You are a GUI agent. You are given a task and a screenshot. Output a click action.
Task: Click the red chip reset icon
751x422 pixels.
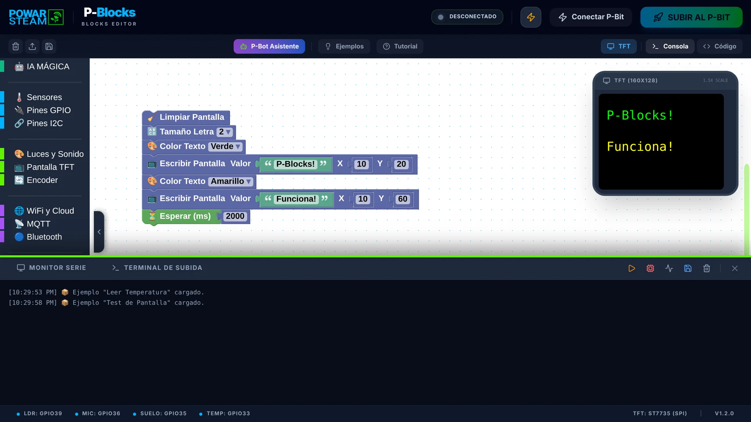pyautogui.click(x=650, y=268)
